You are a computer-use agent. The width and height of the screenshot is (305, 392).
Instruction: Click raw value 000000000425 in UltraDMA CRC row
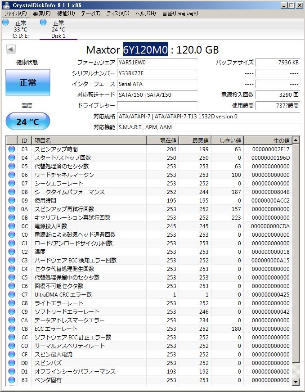coord(270,294)
